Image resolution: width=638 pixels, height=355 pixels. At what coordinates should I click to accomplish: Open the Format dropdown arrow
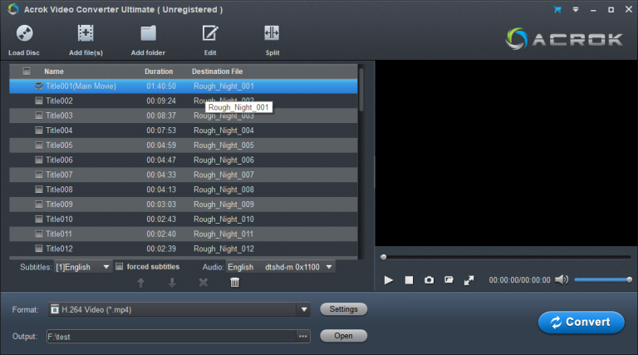[304, 310]
